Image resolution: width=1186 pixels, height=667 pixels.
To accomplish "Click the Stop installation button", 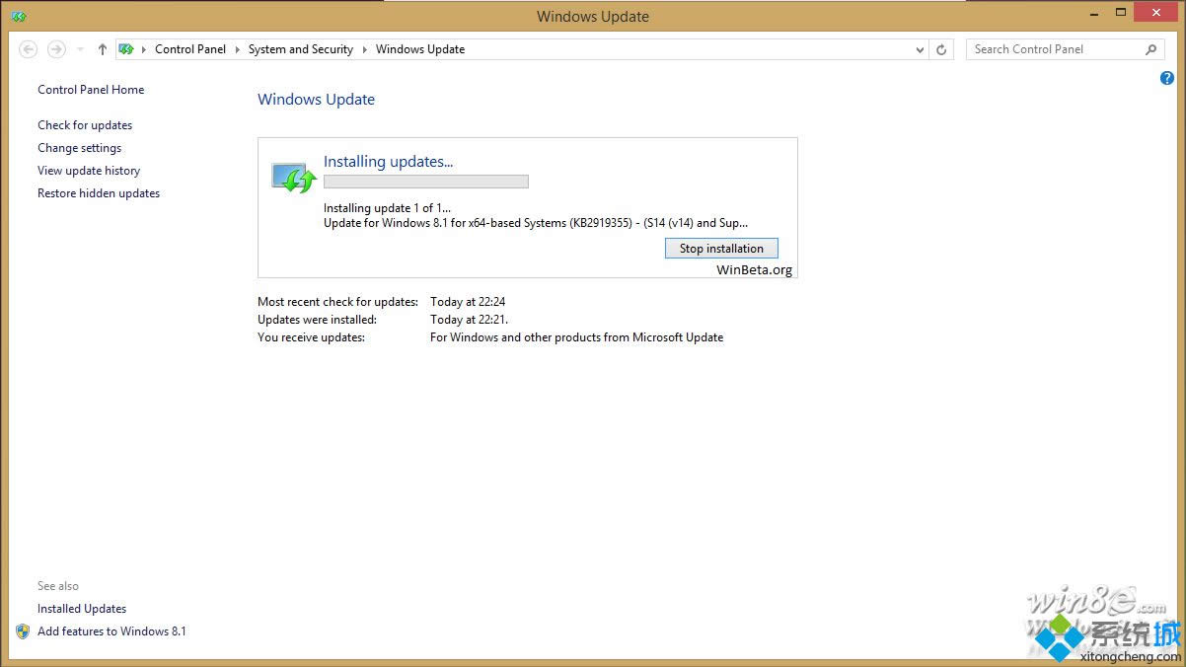I will (x=722, y=249).
